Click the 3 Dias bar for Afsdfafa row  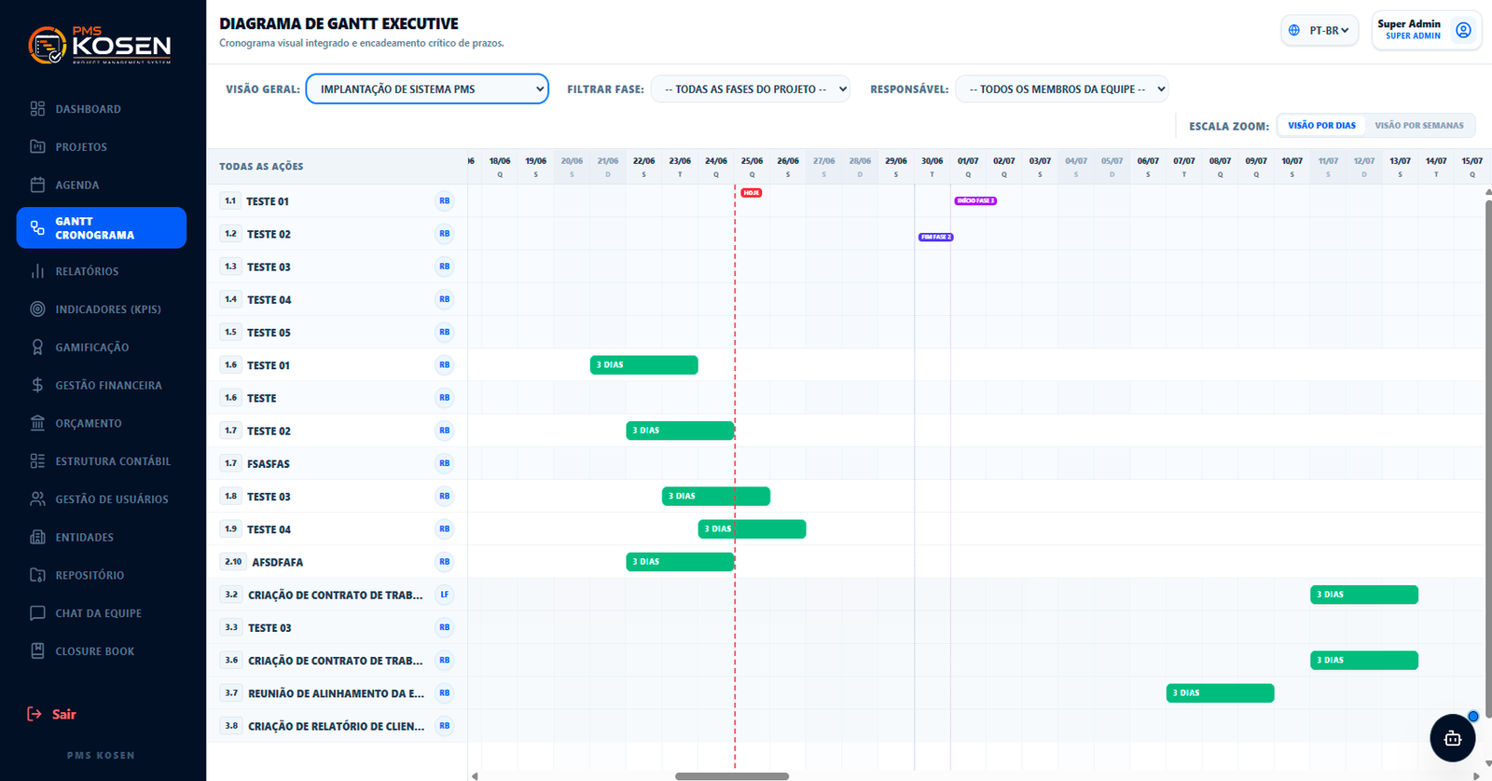[x=680, y=562]
